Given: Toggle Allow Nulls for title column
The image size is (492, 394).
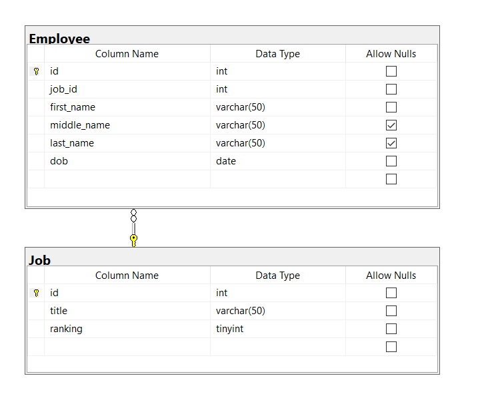Looking at the screenshot, I should (391, 311).
